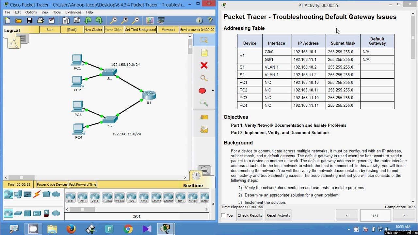
Task: Zoom out with the minus magnifier icon
Action: pyautogui.click(x=135, y=21)
